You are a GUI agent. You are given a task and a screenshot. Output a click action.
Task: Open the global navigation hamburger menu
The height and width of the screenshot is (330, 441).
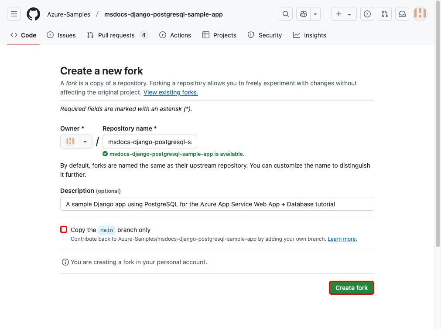coord(14,13)
